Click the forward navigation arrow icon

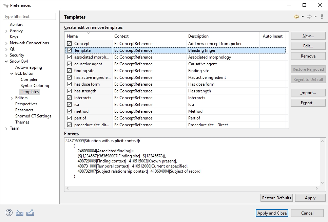pyautogui.click(x=309, y=17)
